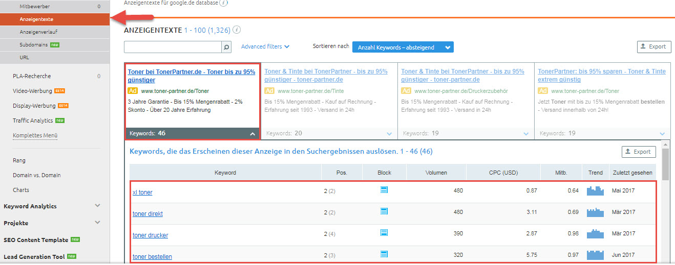Open Komplettes Menü link
Image resolution: width=675 pixels, height=265 pixels.
coord(35,136)
